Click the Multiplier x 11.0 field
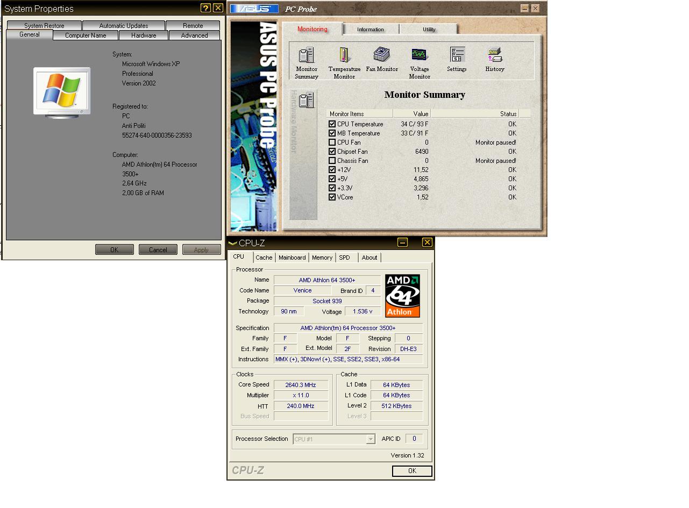 pyautogui.click(x=301, y=395)
